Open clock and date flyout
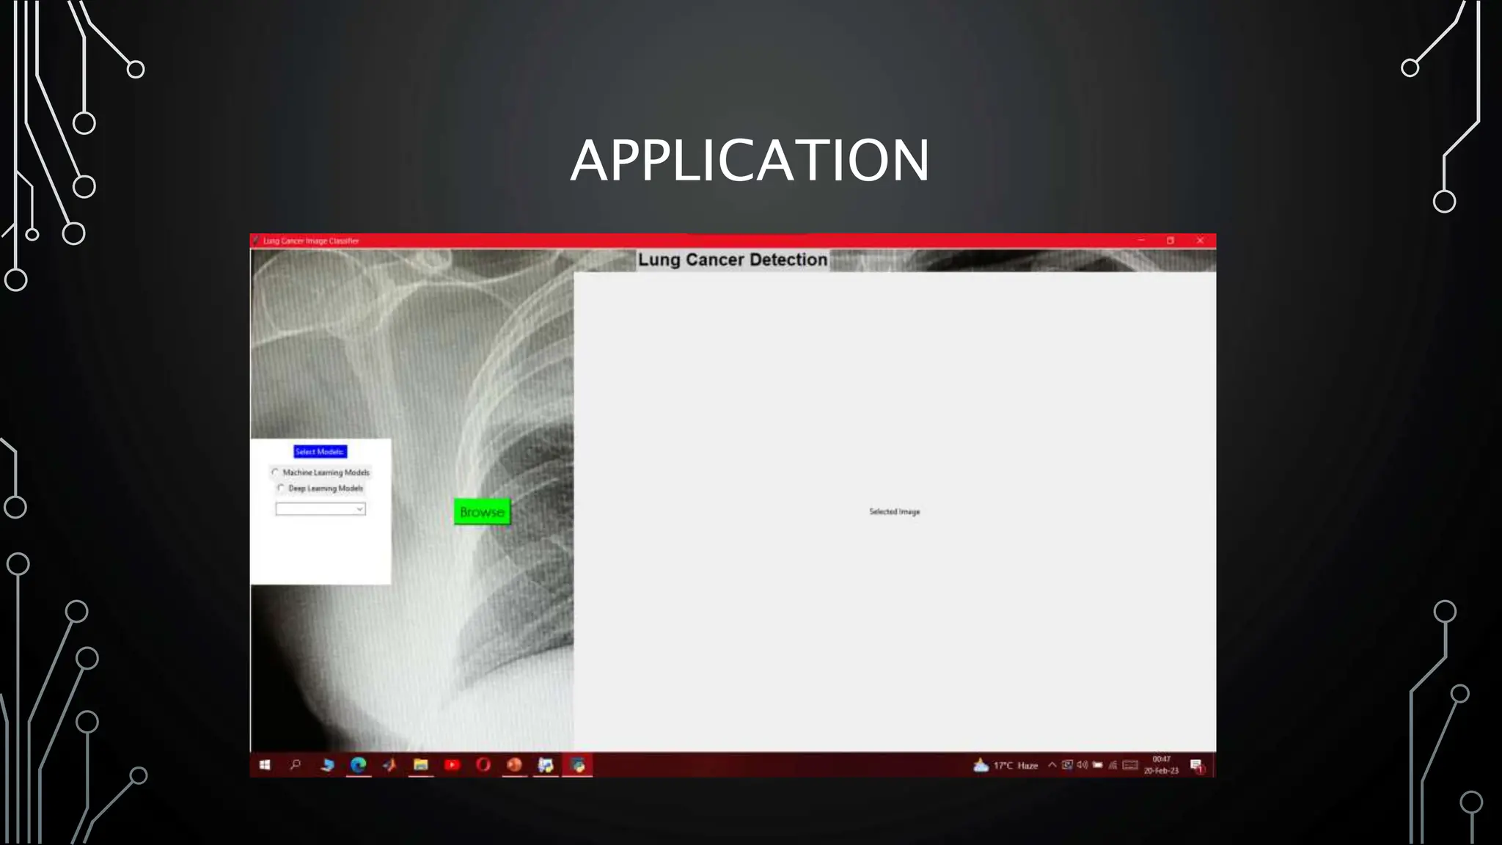The height and width of the screenshot is (845, 1502). tap(1161, 765)
